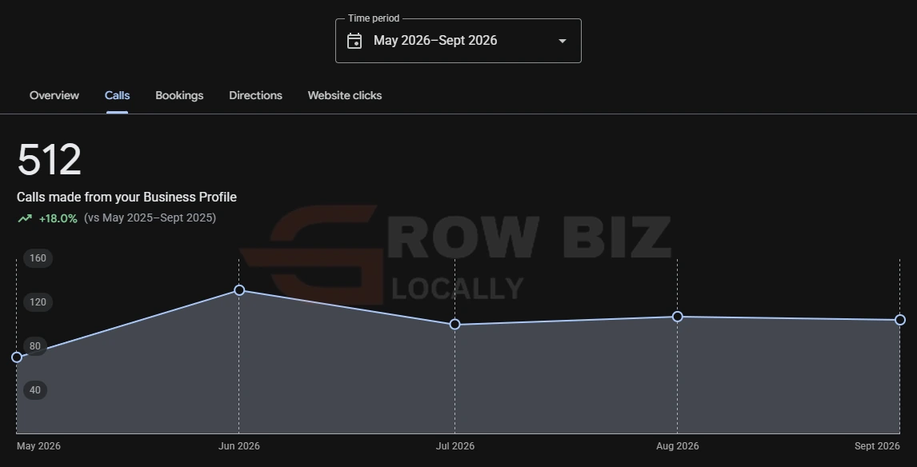This screenshot has height=467, width=917.
Task: Click the 'Calls made from your Business Profile' label
Action: 127,197
